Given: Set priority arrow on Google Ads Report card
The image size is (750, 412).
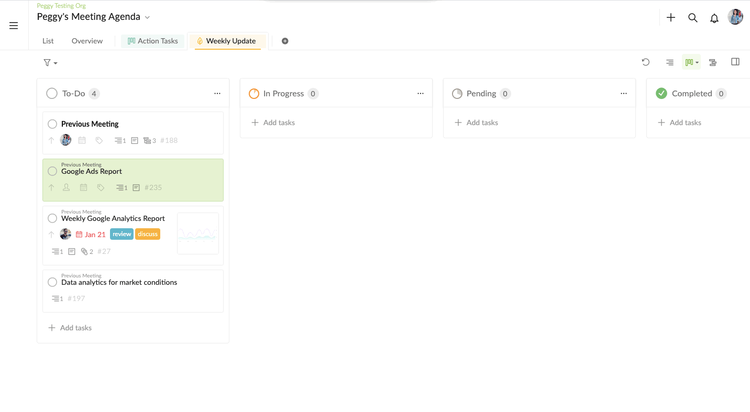Looking at the screenshot, I should pyautogui.click(x=51, y=187).
